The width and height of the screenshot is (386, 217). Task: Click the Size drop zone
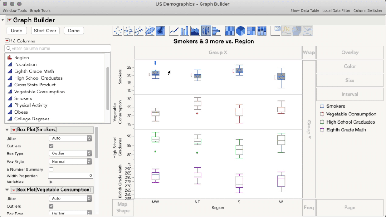350,80
